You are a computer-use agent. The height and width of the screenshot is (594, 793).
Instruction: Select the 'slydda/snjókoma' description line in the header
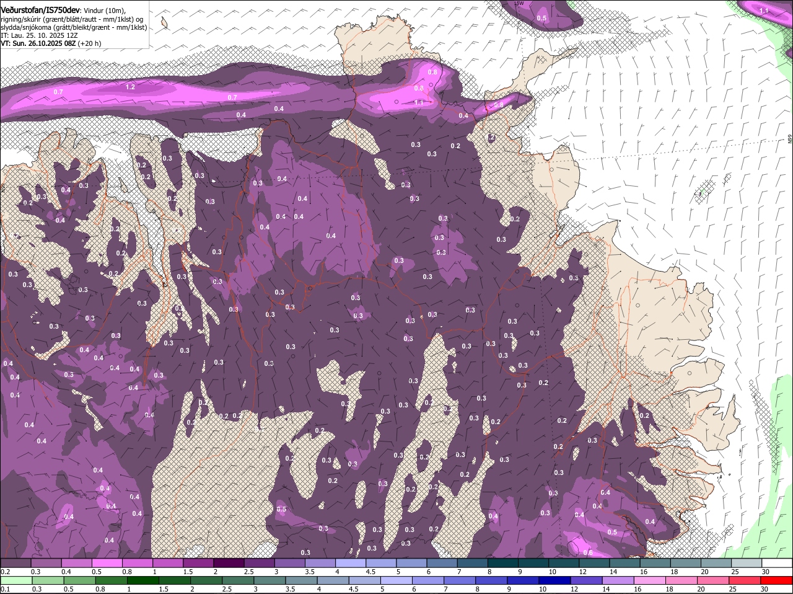74,27
